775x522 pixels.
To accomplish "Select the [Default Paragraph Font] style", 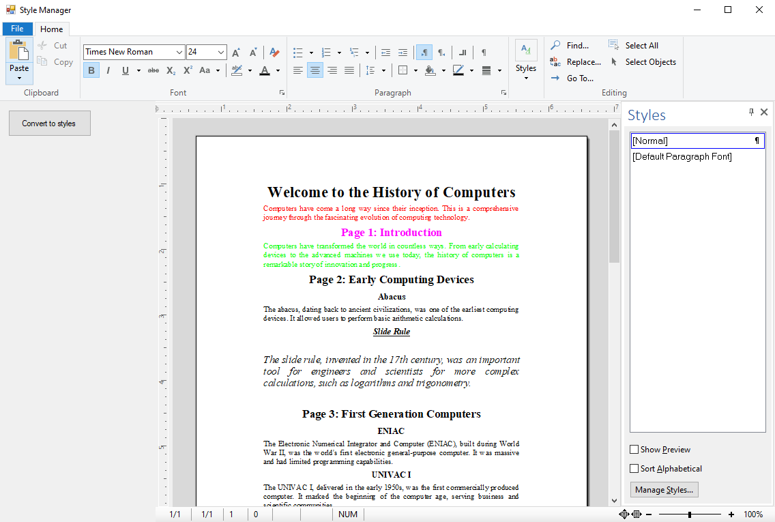I will coord(697,157).
